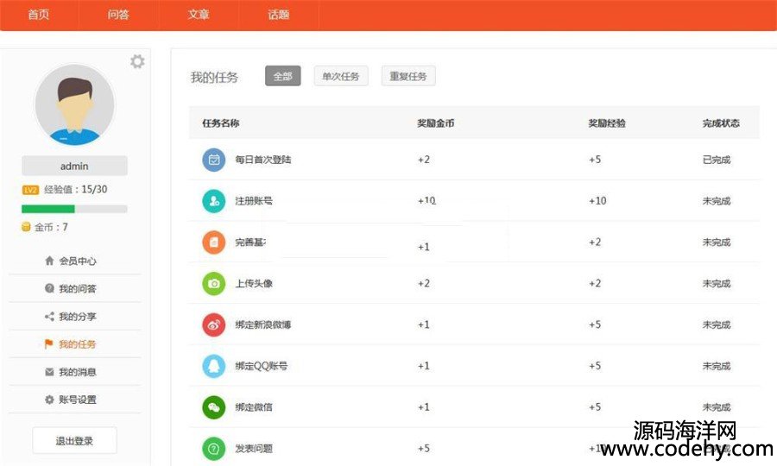The height and width of the screenshot is (466, 777).
Task: Click the 绑定QQ账号 penguin icon
Action: click(213, 366)
